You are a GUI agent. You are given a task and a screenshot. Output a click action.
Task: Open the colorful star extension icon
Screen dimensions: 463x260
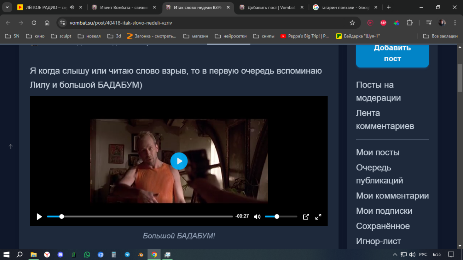(x=396, y=23)
